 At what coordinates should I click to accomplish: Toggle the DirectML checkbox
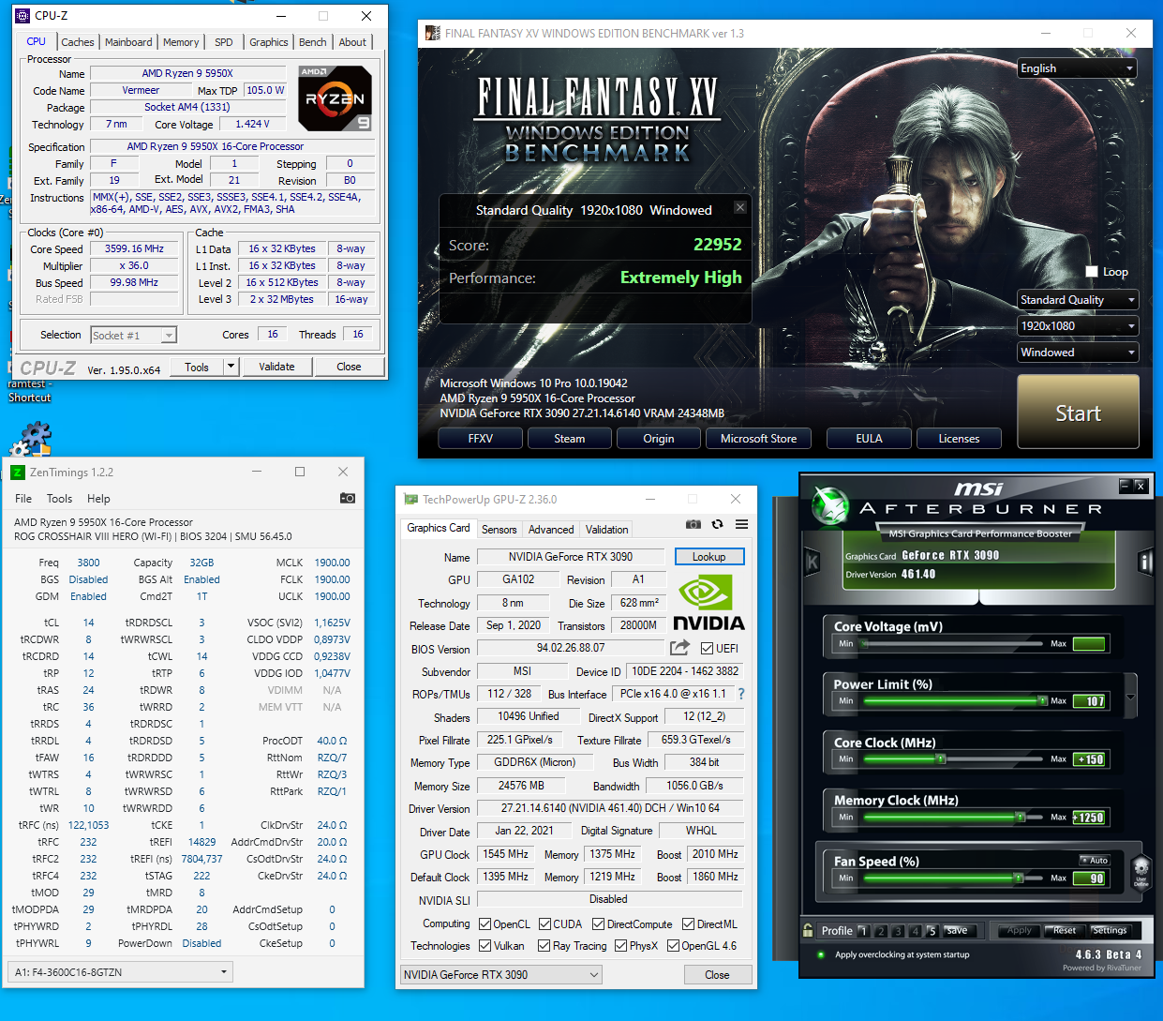coord(688,924)
